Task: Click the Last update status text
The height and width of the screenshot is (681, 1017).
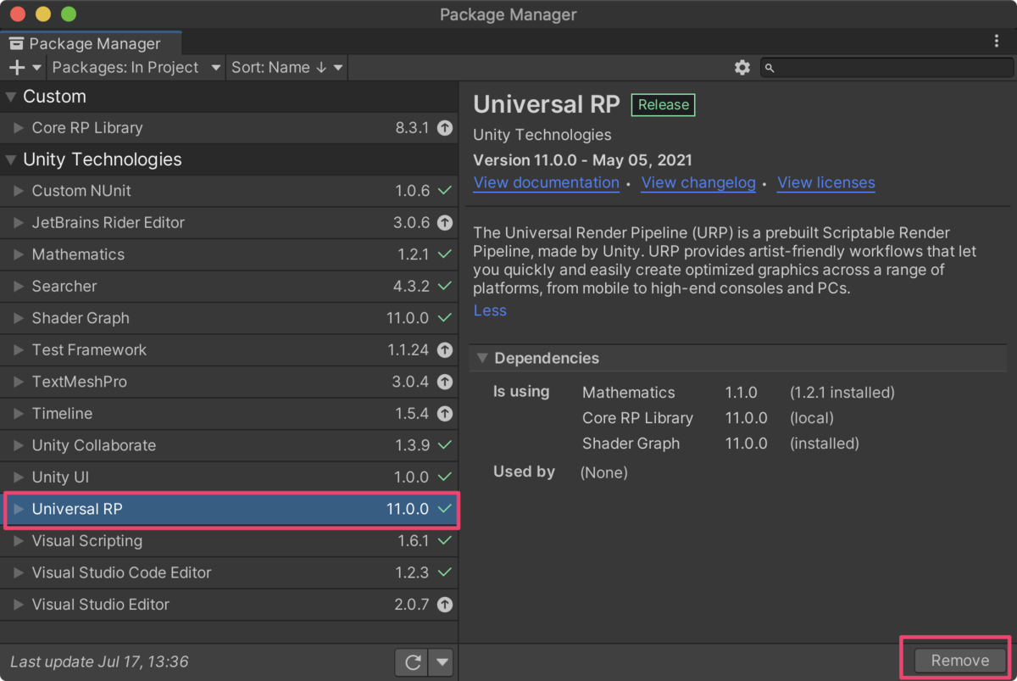Action: [x=99, y=662]
